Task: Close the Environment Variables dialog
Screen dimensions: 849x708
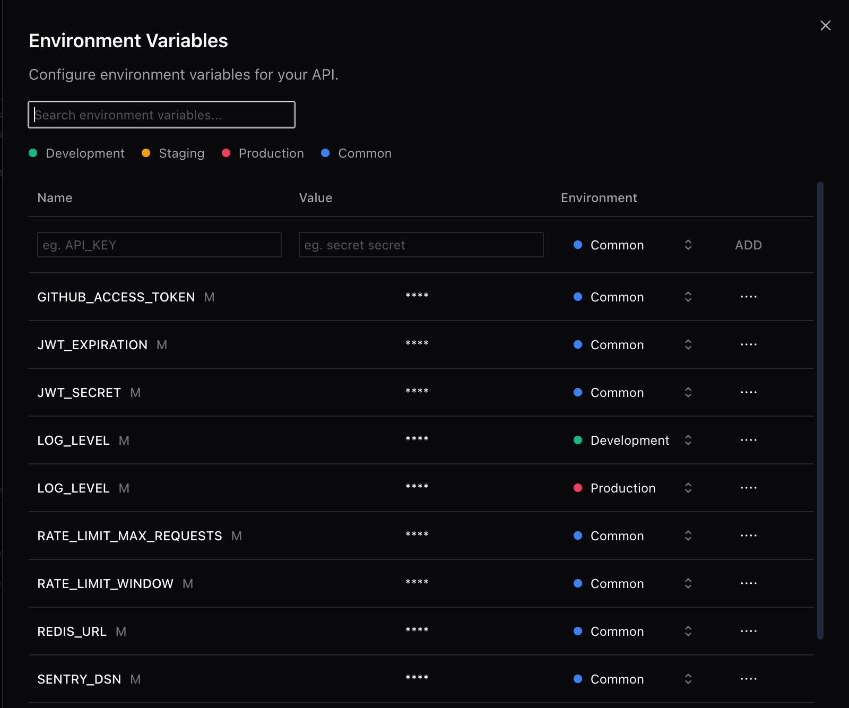Action: click(826, 25)
